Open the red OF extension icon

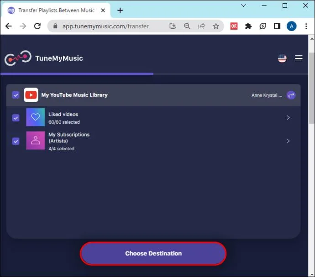pos(234,26)
